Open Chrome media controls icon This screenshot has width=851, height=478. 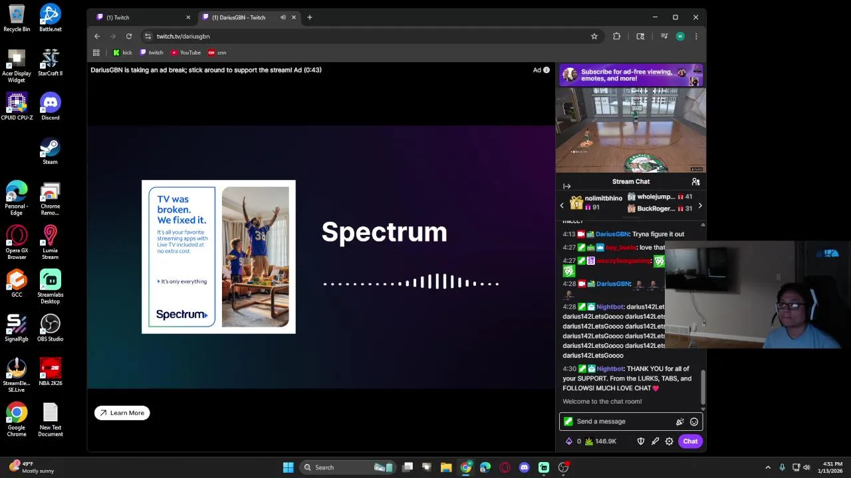tap(664, 37)
